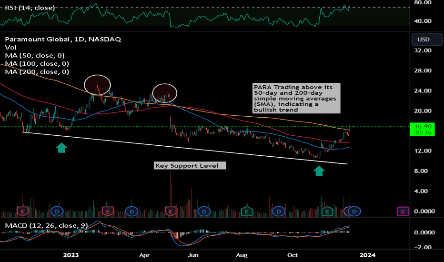The height and width of the screenshot is (262, 444).
Task: Select the PARA Trading above SMA annotation box
Action: (x=296, y=98)
